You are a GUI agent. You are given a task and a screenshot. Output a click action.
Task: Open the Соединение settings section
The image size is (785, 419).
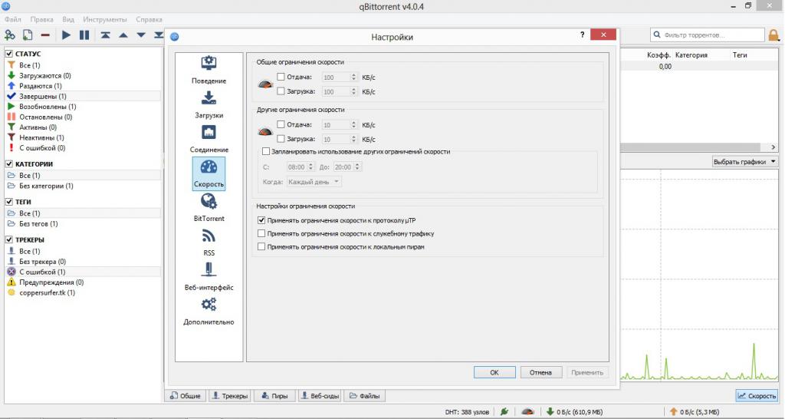click(x=209, y=140)
